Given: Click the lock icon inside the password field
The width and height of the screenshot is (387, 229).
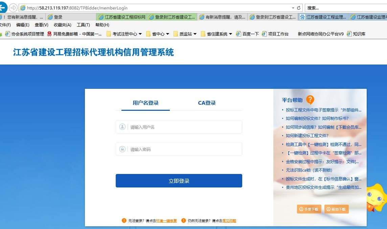Looking at the screenshot, I should (x=122, y=149).
